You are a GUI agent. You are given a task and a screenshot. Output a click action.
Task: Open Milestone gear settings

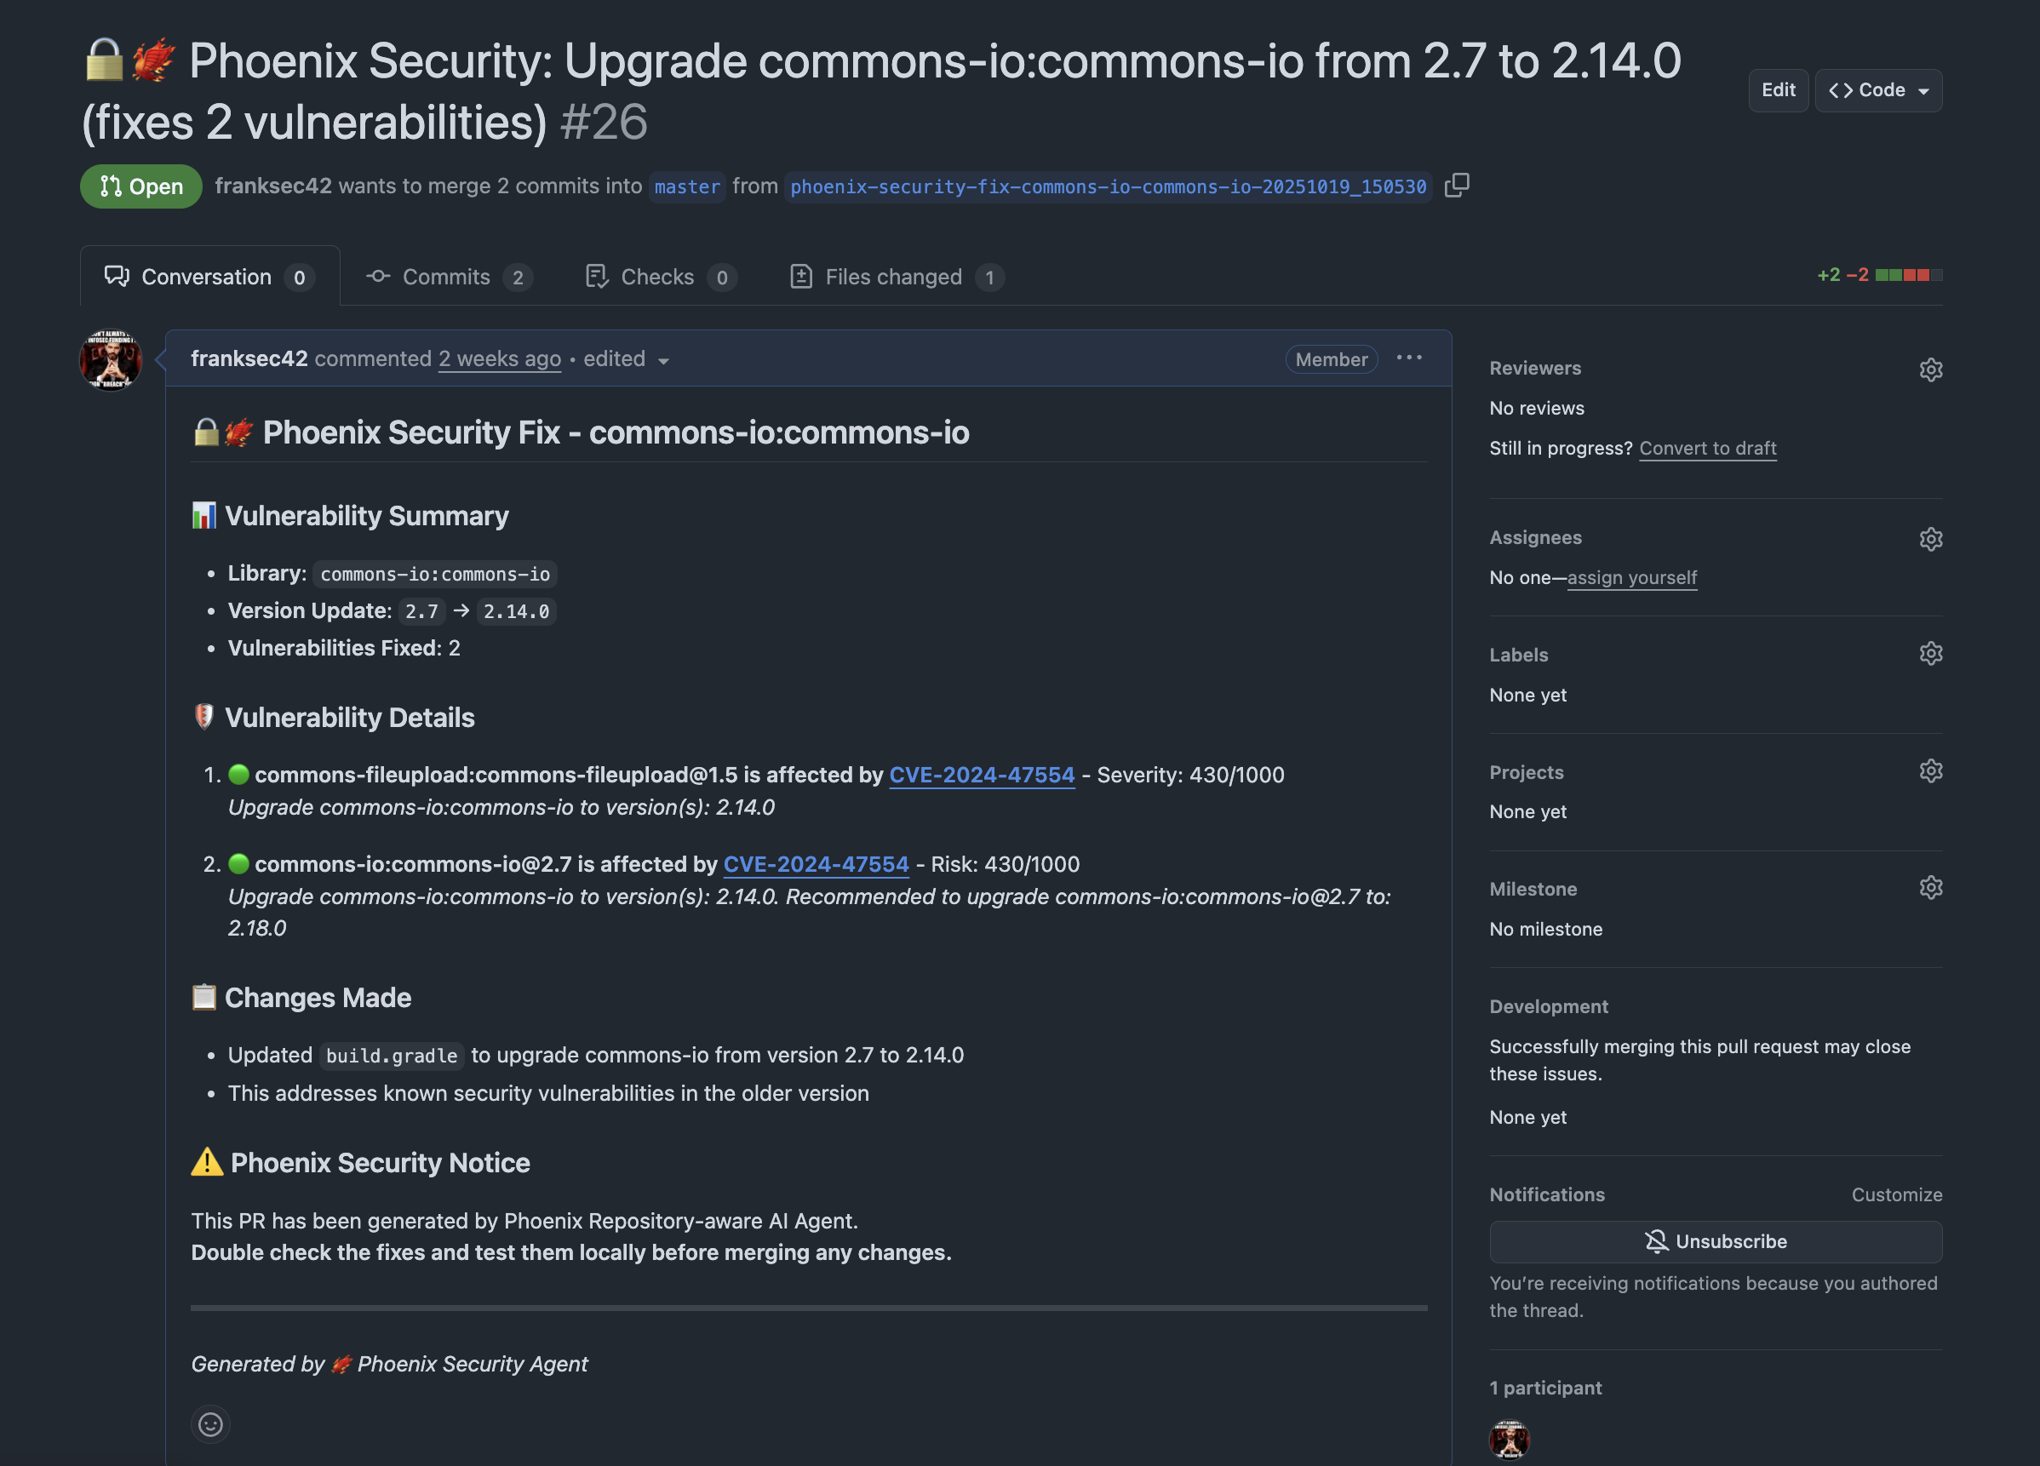1930,889
